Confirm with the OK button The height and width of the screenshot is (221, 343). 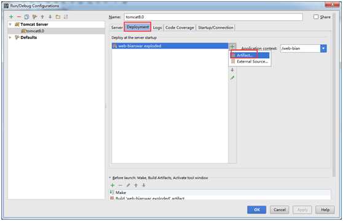[256, 210]
